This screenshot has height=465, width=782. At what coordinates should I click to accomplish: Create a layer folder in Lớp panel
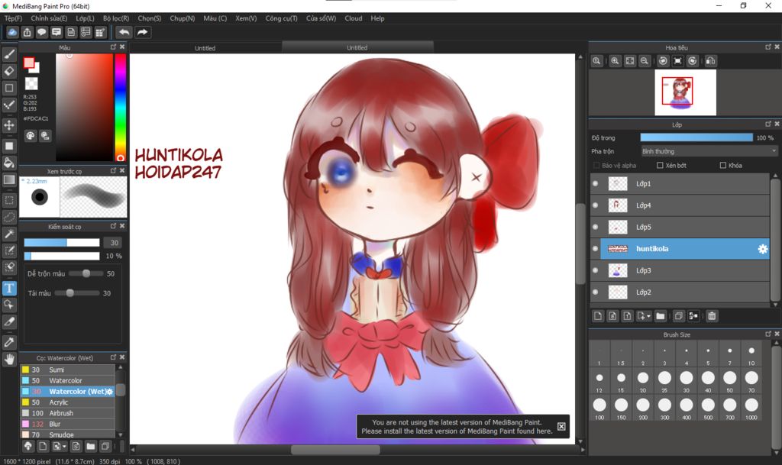[x=661, y=316]
